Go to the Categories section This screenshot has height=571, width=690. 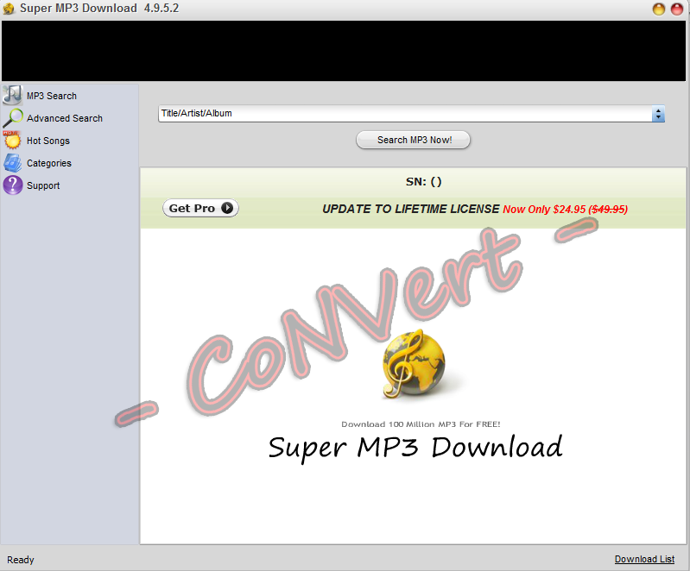pyautogui.click(x=49, y=163)
